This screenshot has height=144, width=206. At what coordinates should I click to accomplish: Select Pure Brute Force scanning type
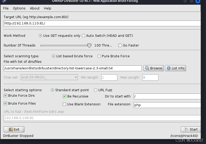[x=99, y=56]
